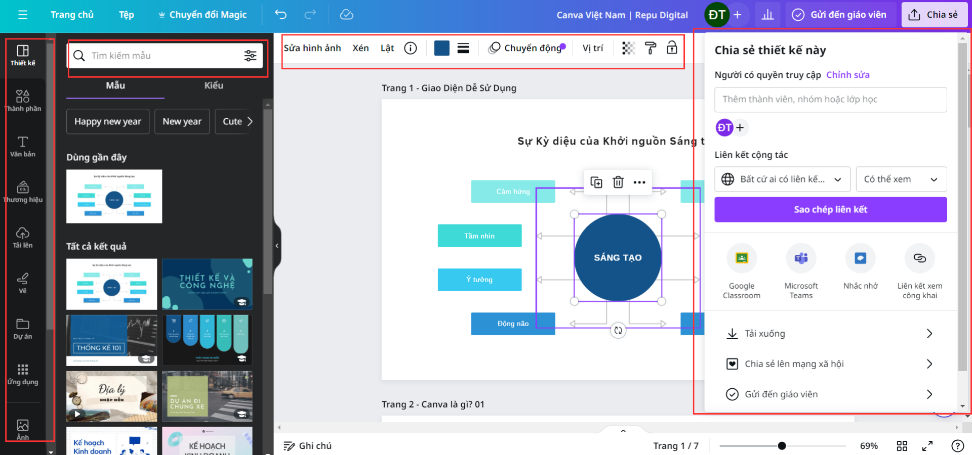972x455 pixels.
Task: Toggle fullscreen presentation mode
Action: click(927, 446)
